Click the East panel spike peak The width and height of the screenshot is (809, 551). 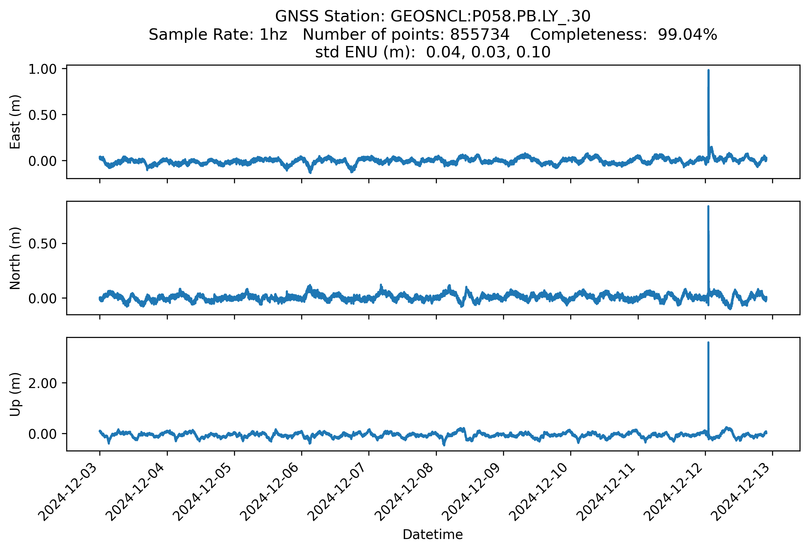pos(708,71)
